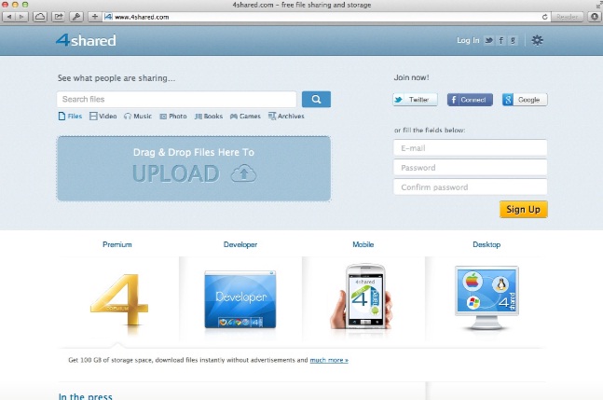The width and height of the screenshot is (603, 400).
Task: Click the browser back arrow button
Action: 8,17
